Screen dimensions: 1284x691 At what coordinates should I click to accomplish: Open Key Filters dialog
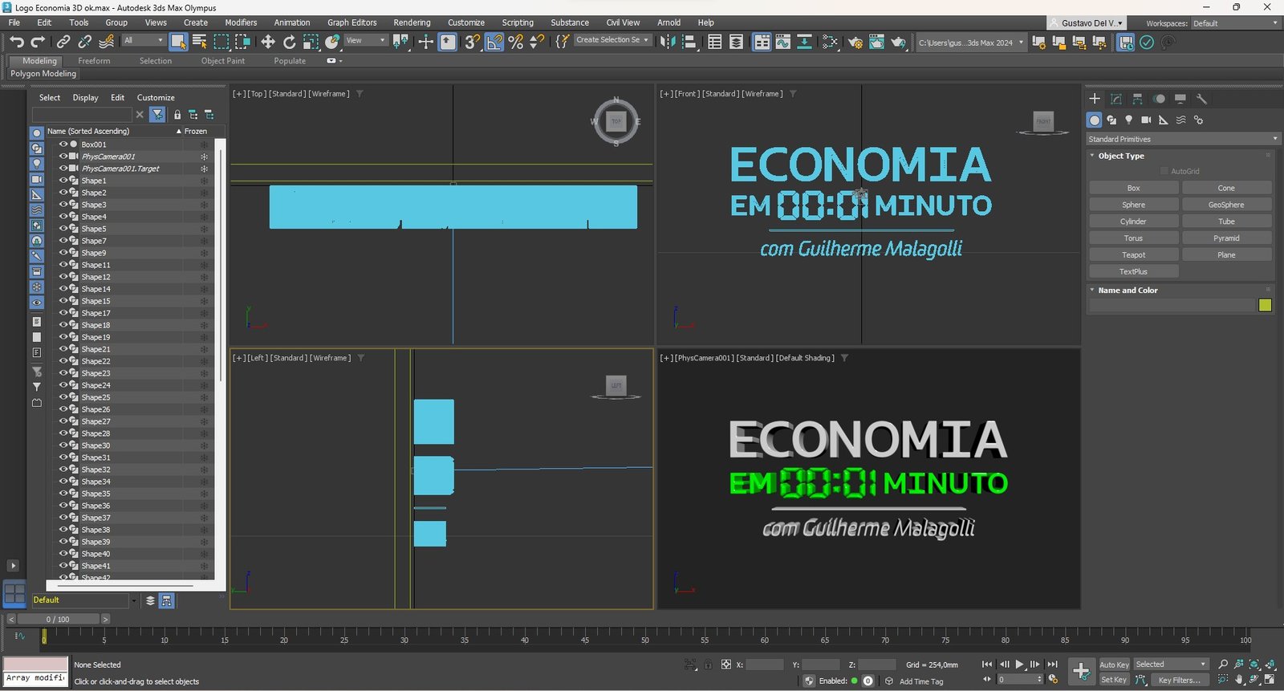(x=1179, y=681)
